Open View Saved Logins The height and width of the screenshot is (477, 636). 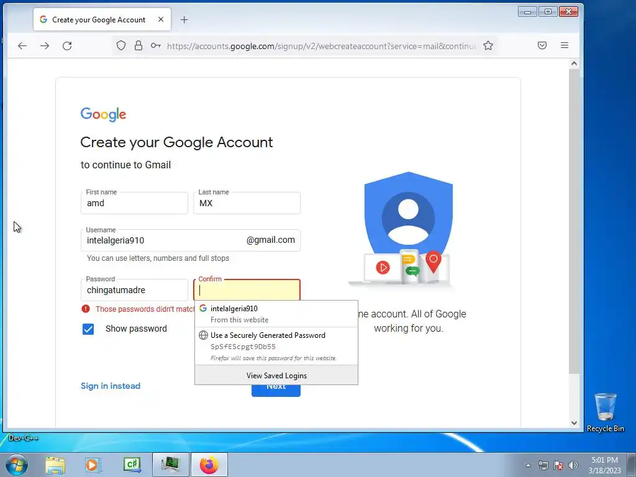tap(276, 375)
